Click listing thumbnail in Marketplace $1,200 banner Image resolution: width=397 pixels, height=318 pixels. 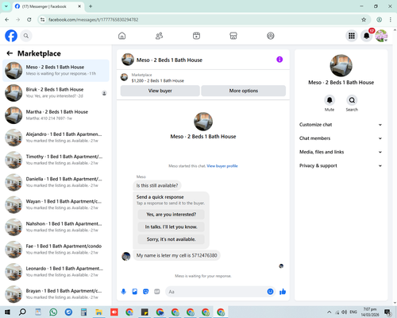tap(124, 77)
